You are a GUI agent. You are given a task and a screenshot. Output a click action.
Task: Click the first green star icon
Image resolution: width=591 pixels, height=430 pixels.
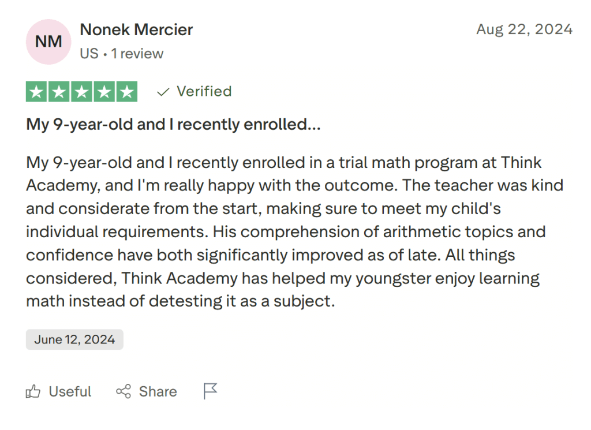click(x=37, y=91)
